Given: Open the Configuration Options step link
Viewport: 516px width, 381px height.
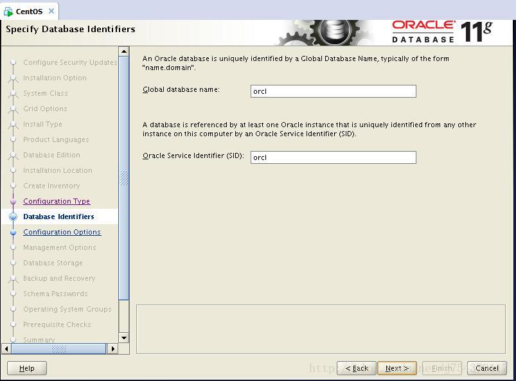Looking at the screenshot, I should click(62, 232).
